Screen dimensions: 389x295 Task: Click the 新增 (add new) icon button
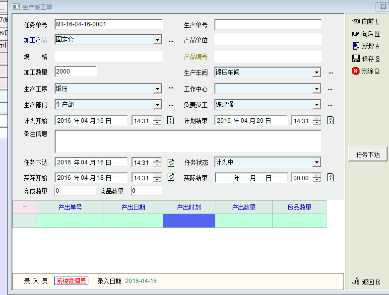coord(356,46)
